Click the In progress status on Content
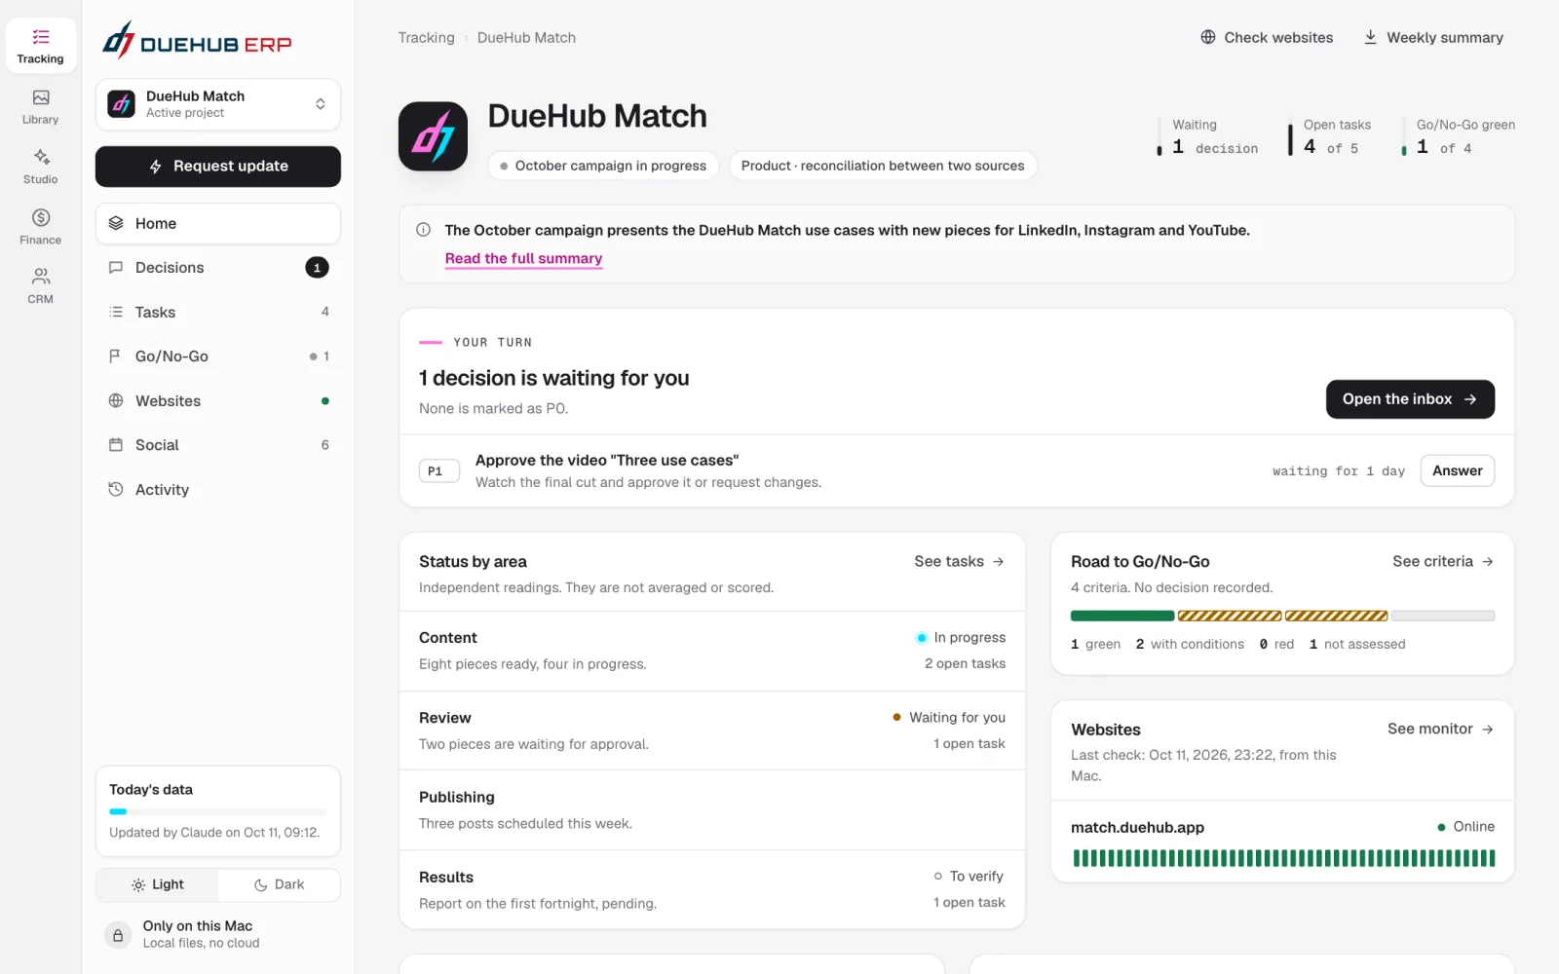Screen dimensions: 1559x974 (x=961, y=637)
